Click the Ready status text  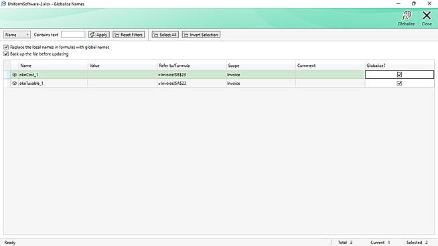click(x=10, y=243)
